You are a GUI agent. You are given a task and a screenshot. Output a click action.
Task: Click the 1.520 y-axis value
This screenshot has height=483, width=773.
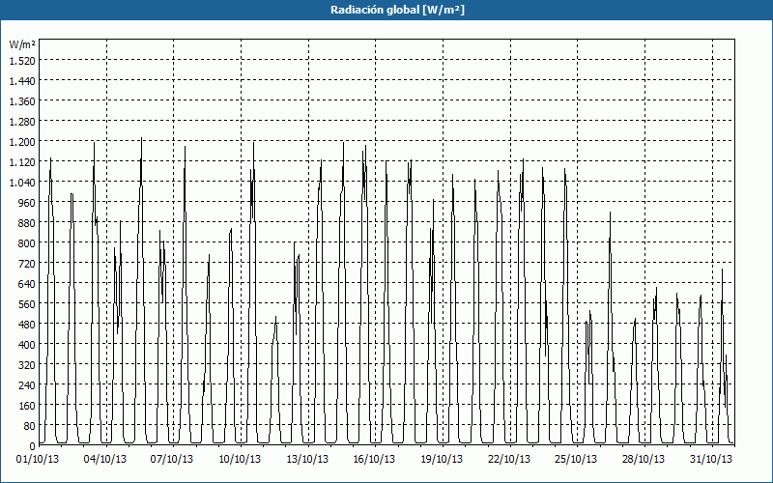click(x=22, y=60)
